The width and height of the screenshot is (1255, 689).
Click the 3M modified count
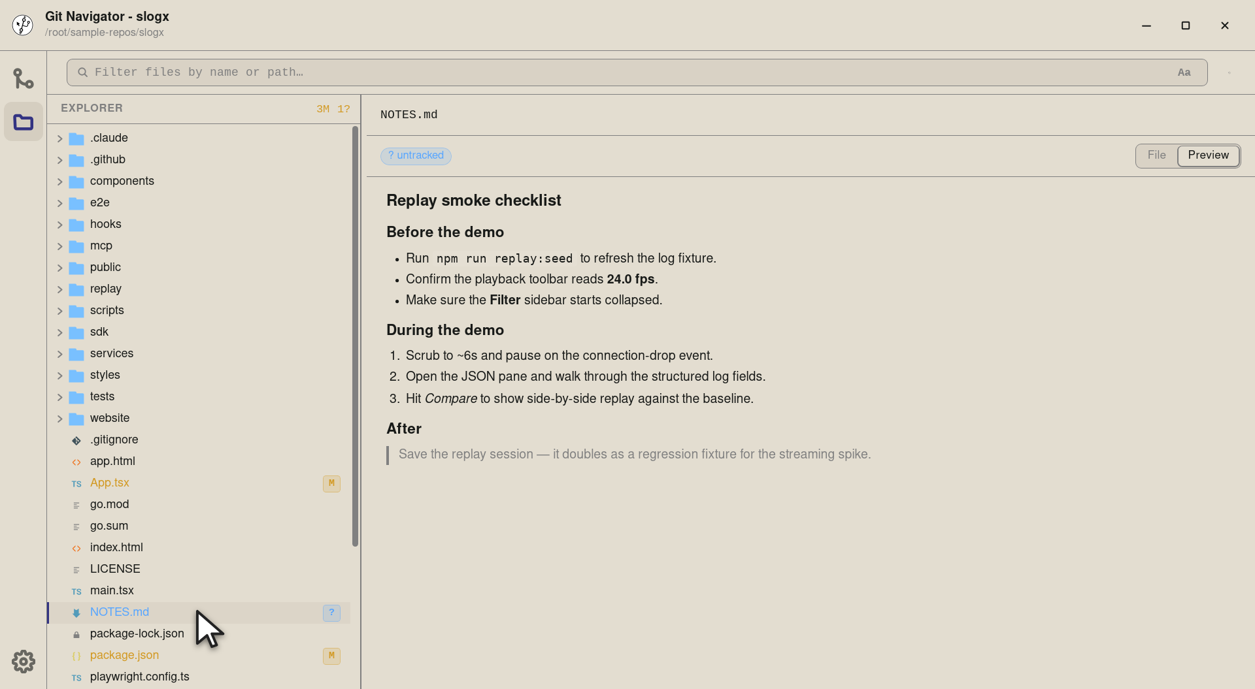click(x=323, y=109)
